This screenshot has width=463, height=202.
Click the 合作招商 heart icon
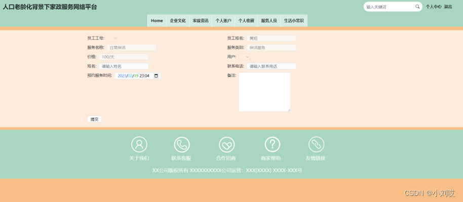227,145
